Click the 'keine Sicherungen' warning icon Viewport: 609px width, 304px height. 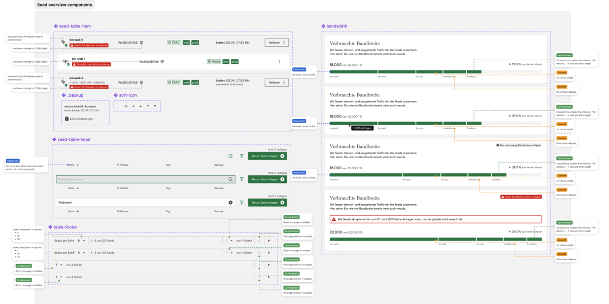66,119
